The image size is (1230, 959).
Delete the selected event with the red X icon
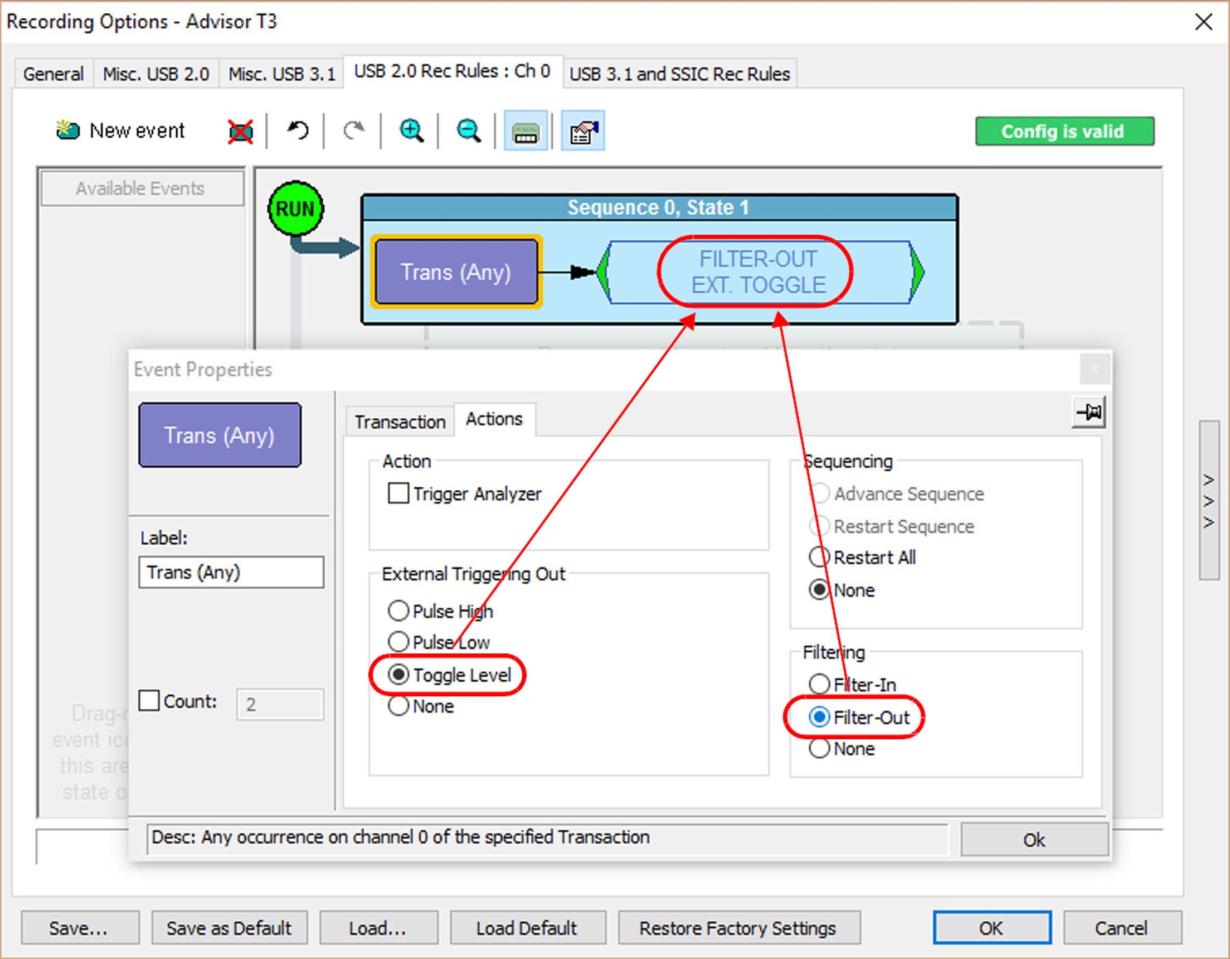[x=240, y=132]
